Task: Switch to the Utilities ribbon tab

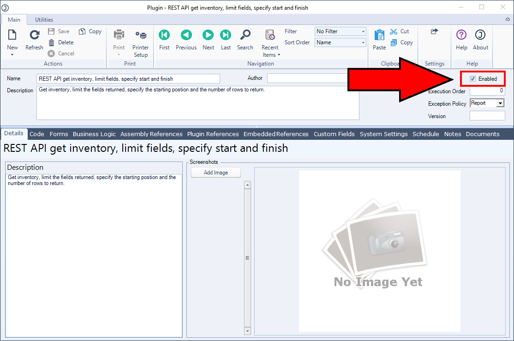Action: click(x=44, y=20)
